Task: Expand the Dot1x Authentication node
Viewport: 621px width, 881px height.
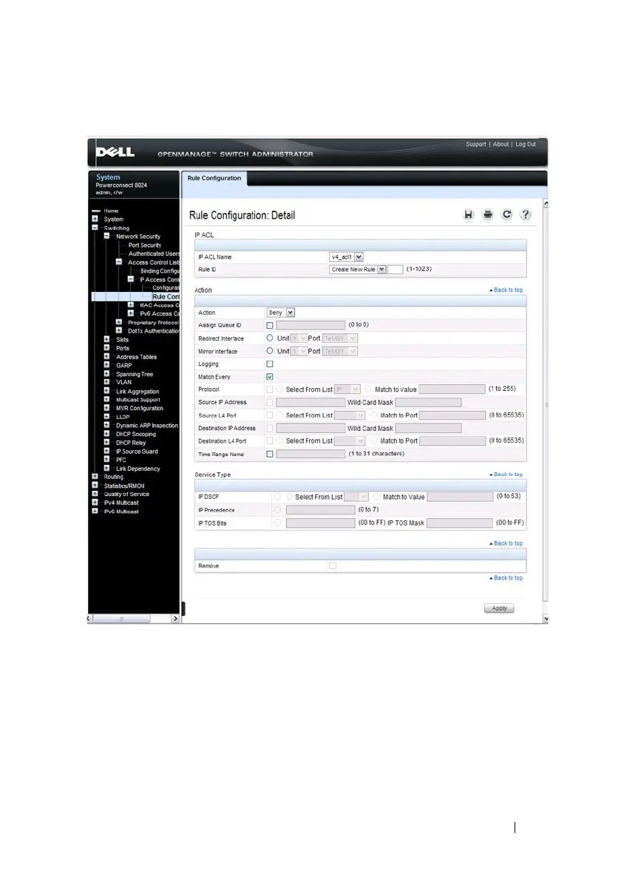Action: point(118,330)
